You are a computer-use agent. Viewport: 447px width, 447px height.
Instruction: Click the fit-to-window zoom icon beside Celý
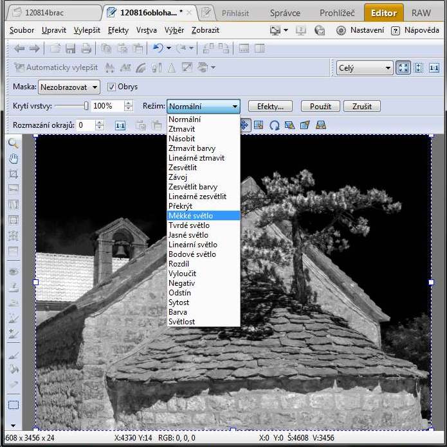point(403,67)
